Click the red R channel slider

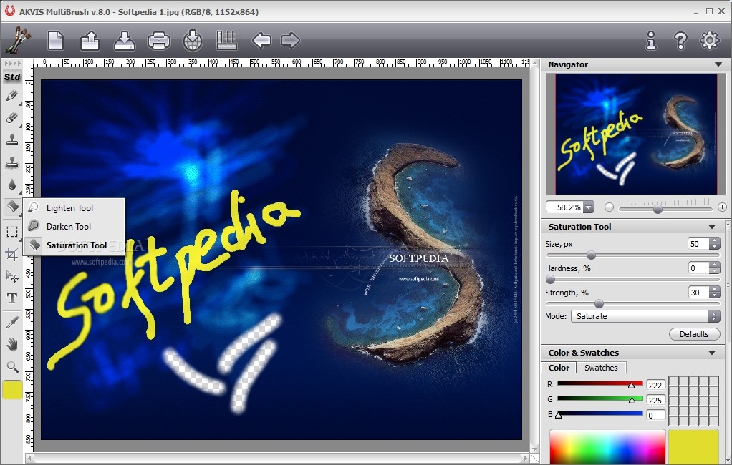pyautogui.click(x=600, y=384)
